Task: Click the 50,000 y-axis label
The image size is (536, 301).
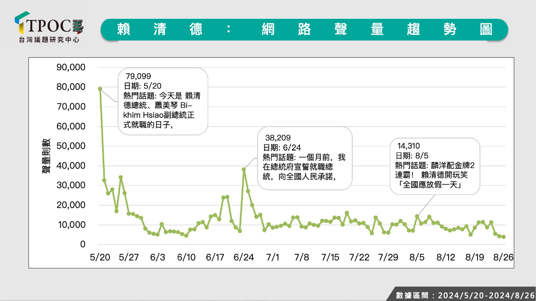Action: (x=70, y=146)
